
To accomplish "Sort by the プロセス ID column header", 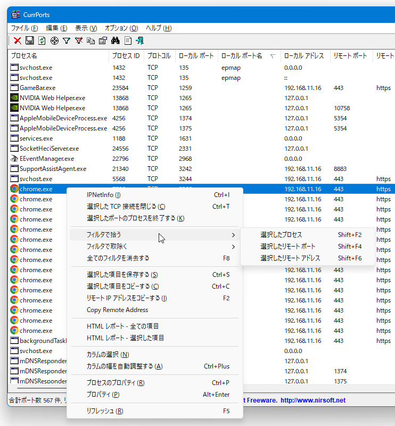I will 126,56.
